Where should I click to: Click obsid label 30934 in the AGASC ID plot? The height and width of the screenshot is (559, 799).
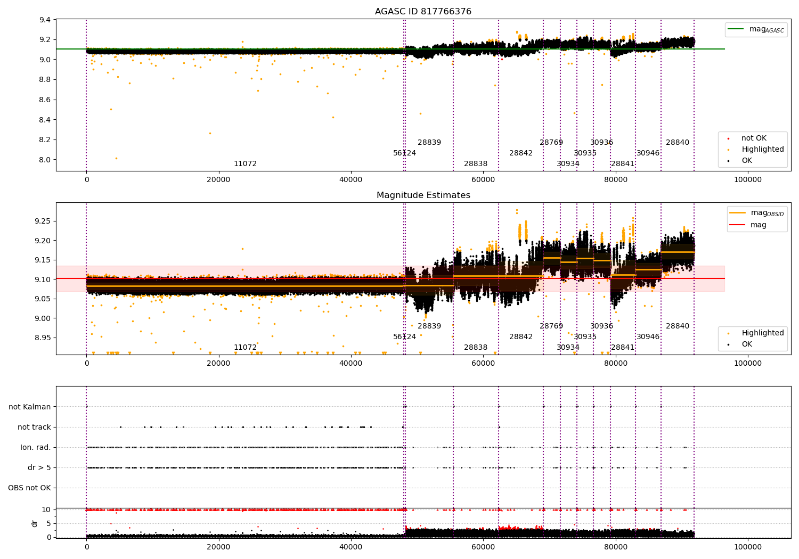click(568, 164)
